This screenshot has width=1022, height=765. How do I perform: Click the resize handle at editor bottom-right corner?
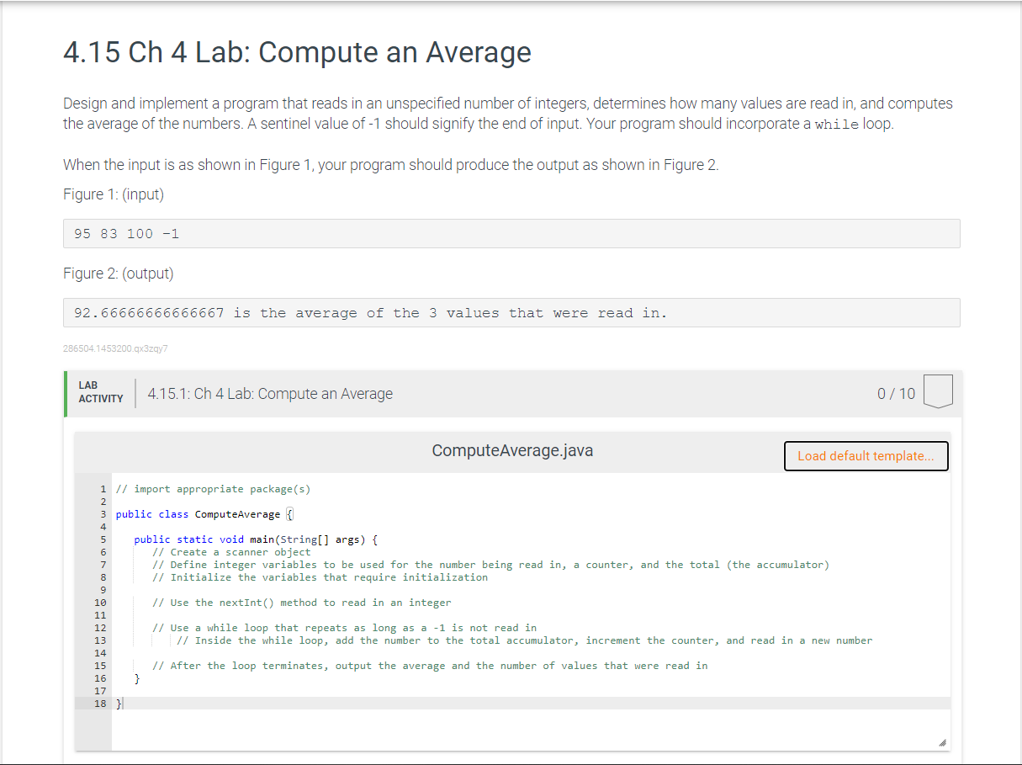(x=943, y=741)
